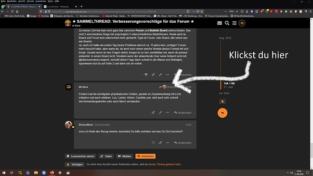Viewport: 313px width, 176px height.
Task: Open the forum hamburger menu
Action: coord(235,23)
